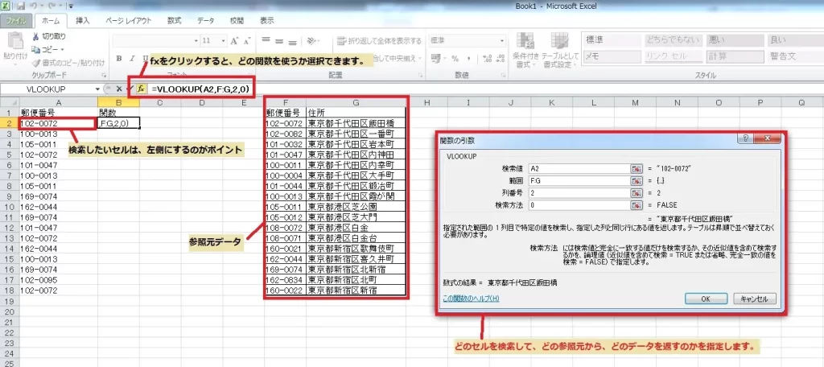Click the collapse-dialog icon beside 列番号 field
Screen dimensions: 824x367
click(637, 193)
